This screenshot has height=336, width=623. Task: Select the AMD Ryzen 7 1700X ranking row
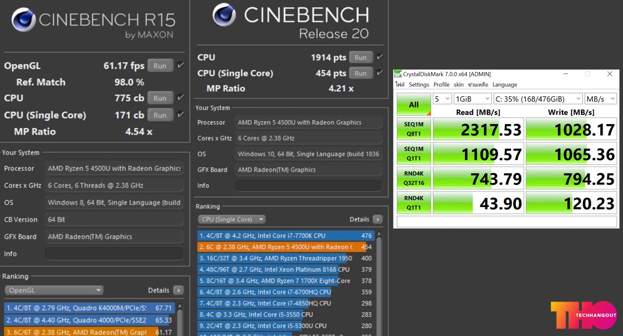pyautogui.click(x=286, y=280)
